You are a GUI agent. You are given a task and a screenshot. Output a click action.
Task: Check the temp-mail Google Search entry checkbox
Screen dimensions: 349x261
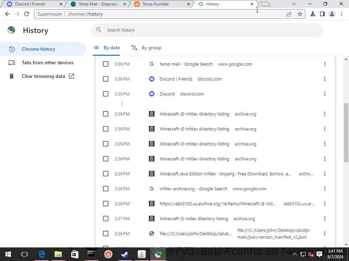[x=106, y=64]
